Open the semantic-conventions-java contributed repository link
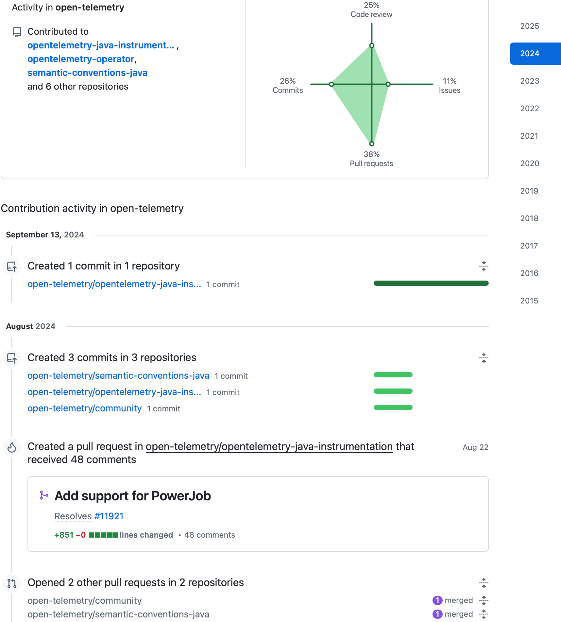 tap(87, 73)
